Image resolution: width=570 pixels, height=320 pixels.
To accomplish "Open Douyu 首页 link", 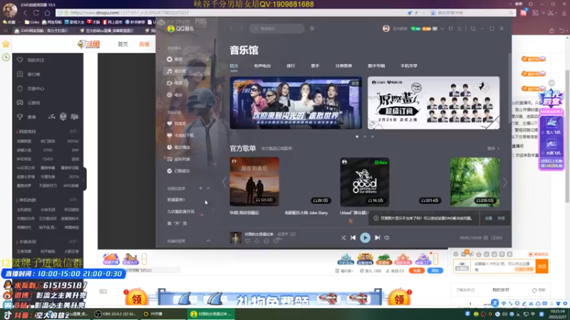I will (x=123, y=44).
